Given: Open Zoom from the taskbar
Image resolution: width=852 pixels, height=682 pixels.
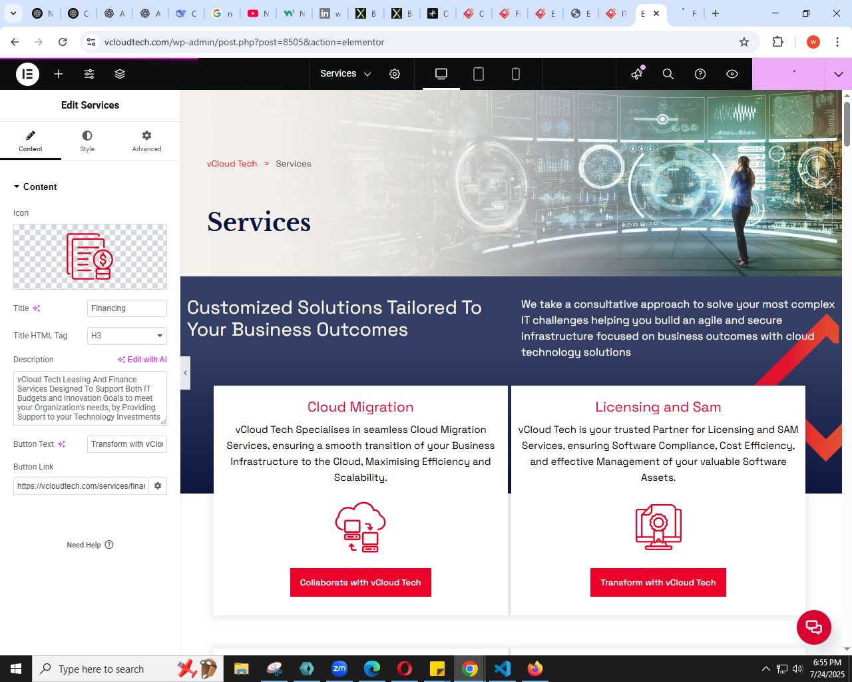Looking at the screenshot, I should (x=339, y=669).
